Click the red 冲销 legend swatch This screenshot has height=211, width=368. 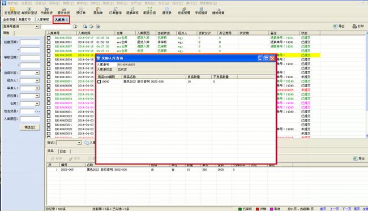[x=258, y=209]
